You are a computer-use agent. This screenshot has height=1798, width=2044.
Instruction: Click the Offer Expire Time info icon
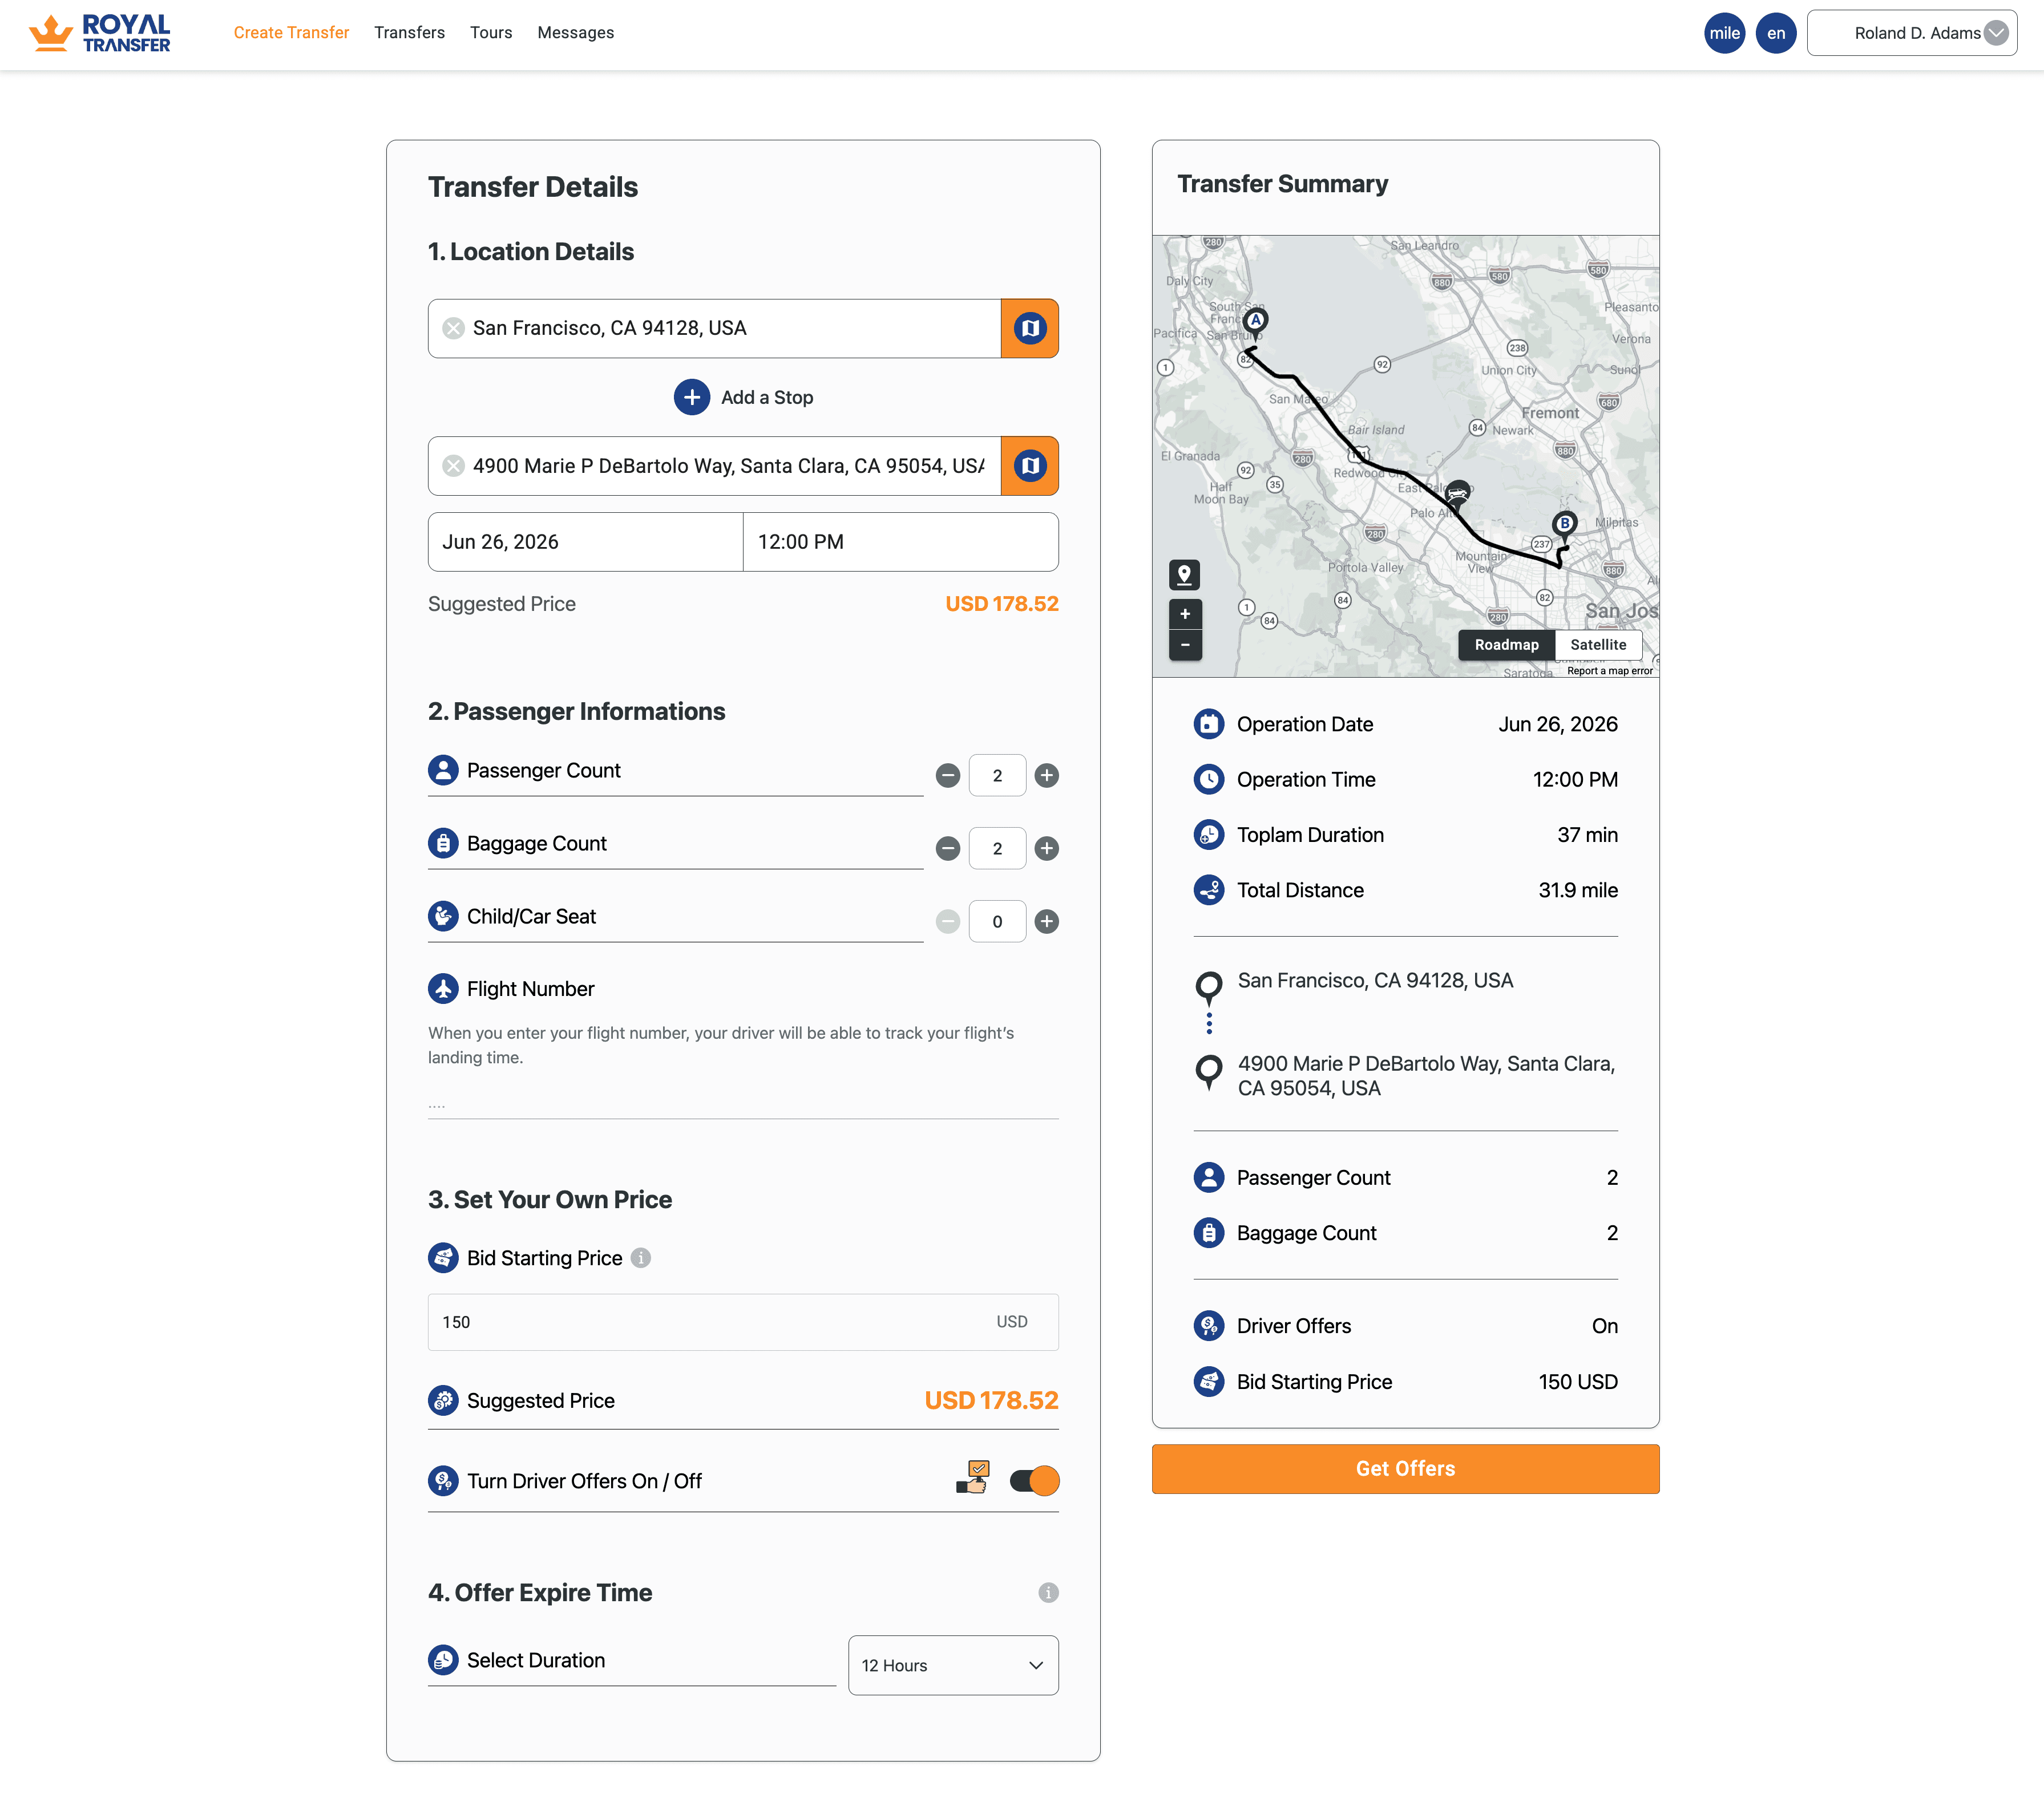click(x=1048, y=1593)
